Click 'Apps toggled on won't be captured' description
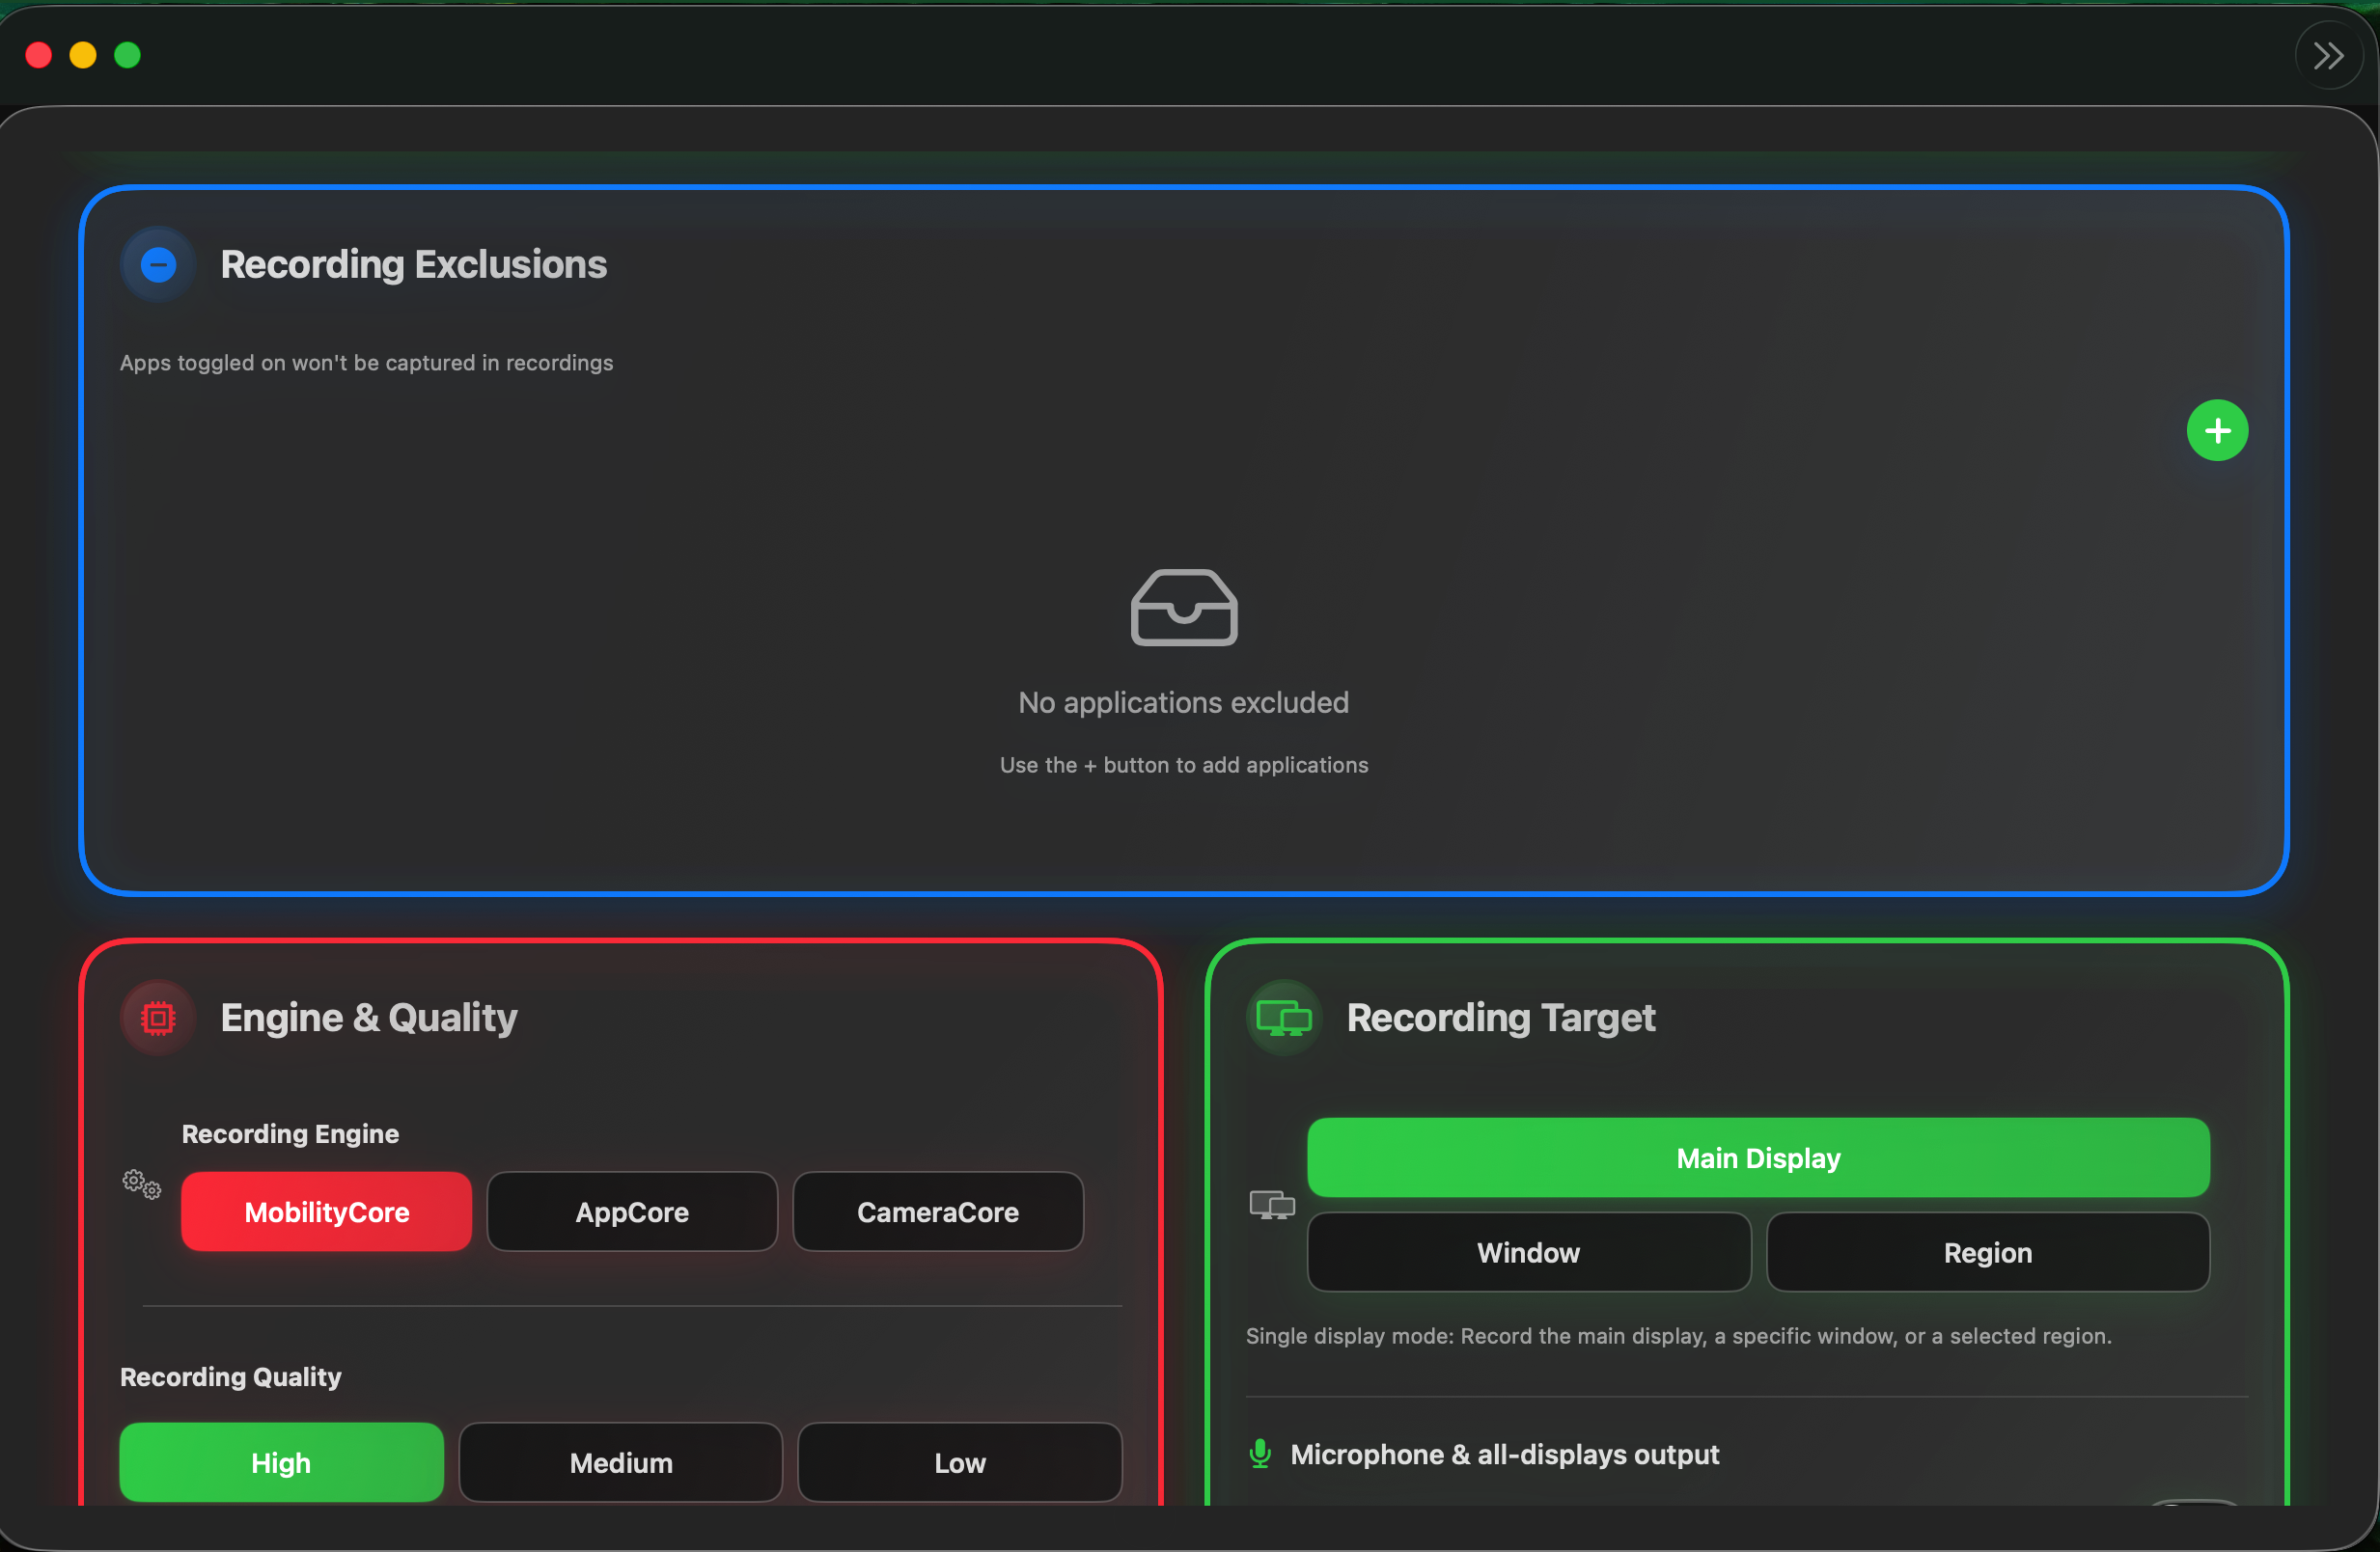Viewport: 2380px width, 1552px height. coord(367,363)
